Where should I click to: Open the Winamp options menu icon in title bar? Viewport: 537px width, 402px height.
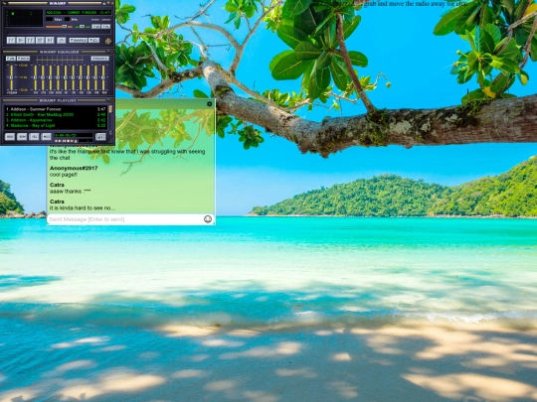click(4, 3)
